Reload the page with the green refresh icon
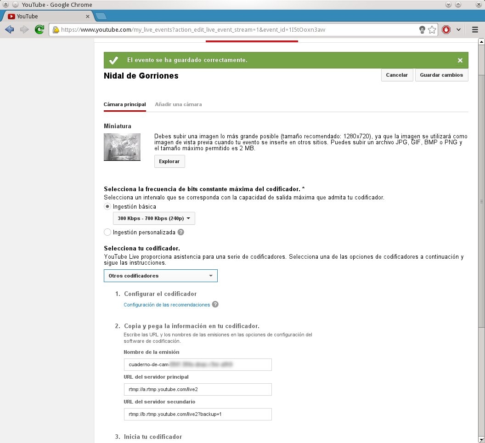 [39, 30]
